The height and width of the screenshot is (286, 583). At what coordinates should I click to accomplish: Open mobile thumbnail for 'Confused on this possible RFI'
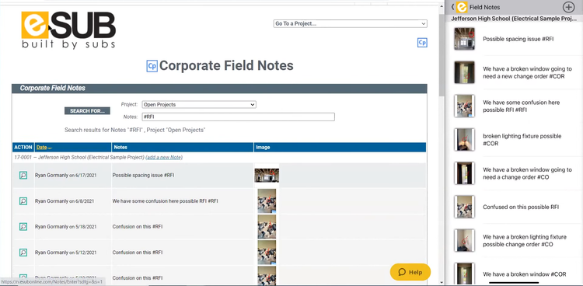(464, 207)
